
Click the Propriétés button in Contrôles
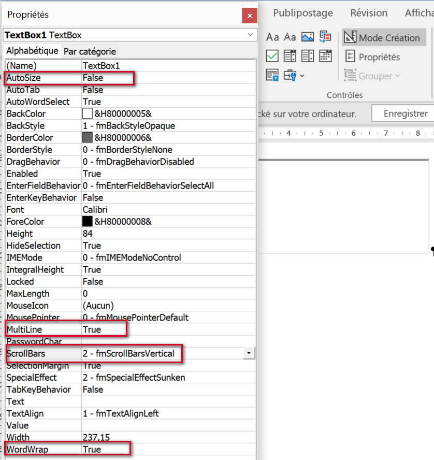(x=373, y=57)
